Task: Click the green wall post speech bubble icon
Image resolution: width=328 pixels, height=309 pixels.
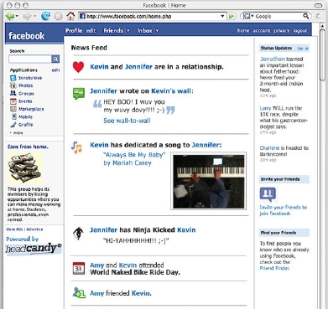Action: (79, 94)
